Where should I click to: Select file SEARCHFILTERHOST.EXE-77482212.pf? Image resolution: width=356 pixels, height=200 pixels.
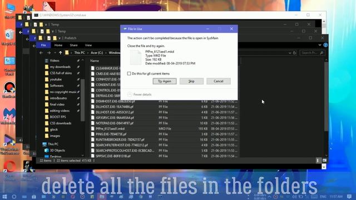(x=122, y=145)
